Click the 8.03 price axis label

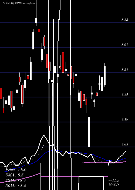[125, 144]
